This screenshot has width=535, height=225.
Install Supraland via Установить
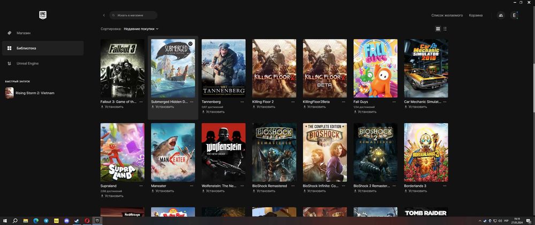pyautogui.click(x=112, y=196)
